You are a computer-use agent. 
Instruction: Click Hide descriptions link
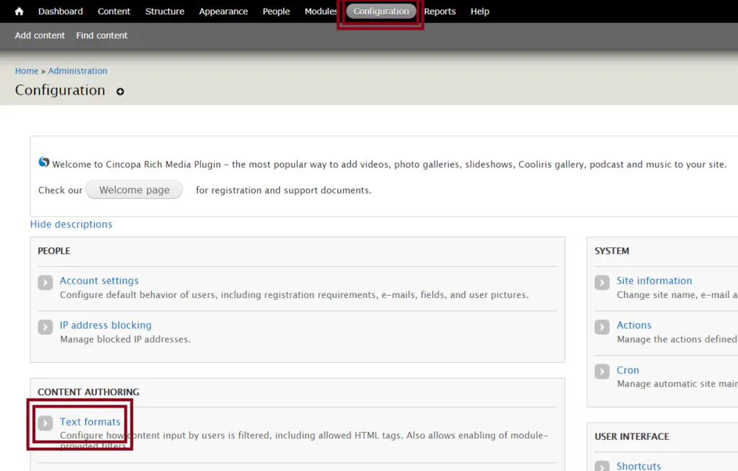point(71,224)
